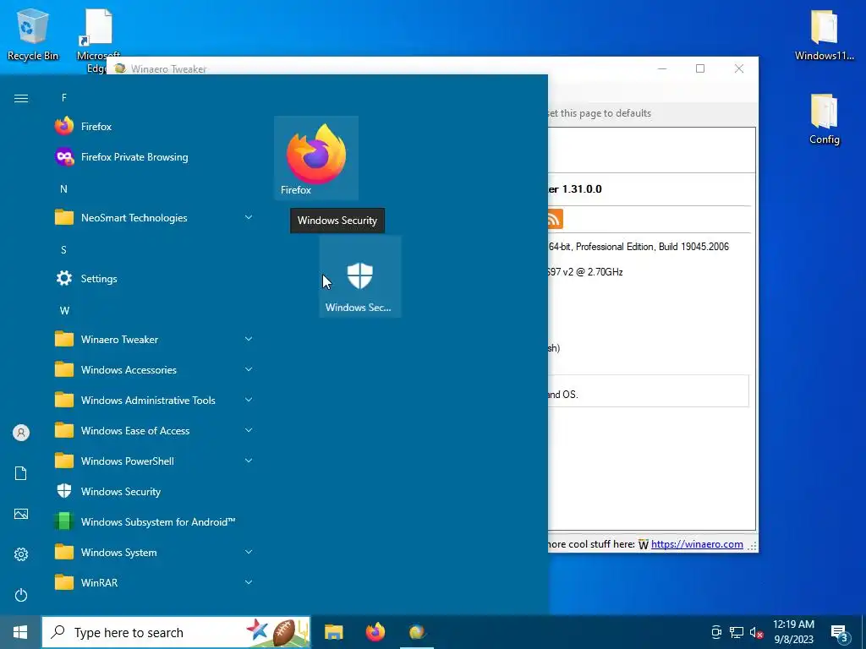866x649 pixels.
Task: Click the Power button in Start
Action: 21,595
